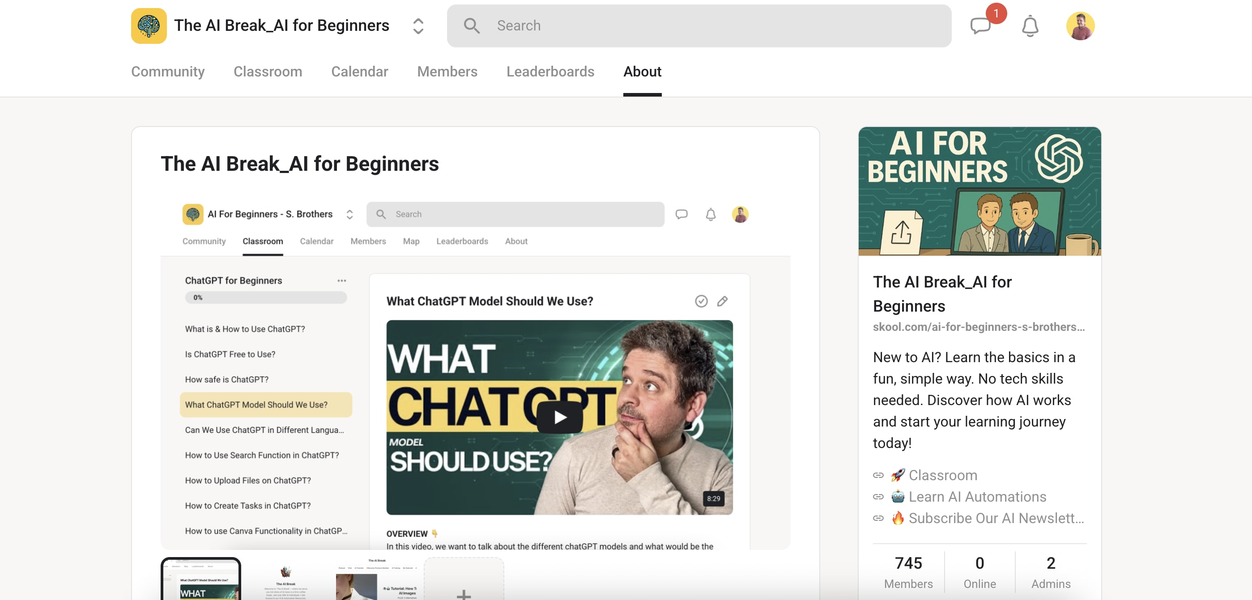Click the link icon beside Learn AI Automations
The image size is (1252, 600).
coord(878,497)
